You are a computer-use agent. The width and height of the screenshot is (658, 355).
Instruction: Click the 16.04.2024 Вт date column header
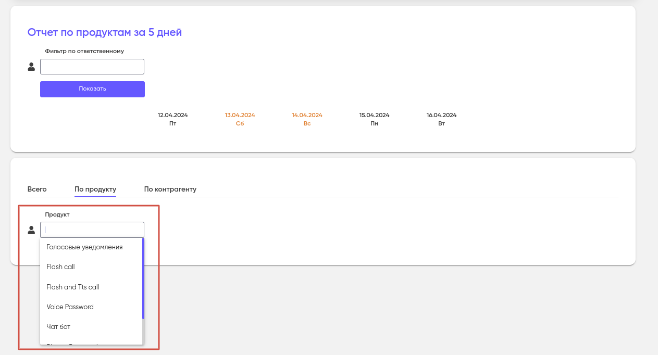(441, 119)
